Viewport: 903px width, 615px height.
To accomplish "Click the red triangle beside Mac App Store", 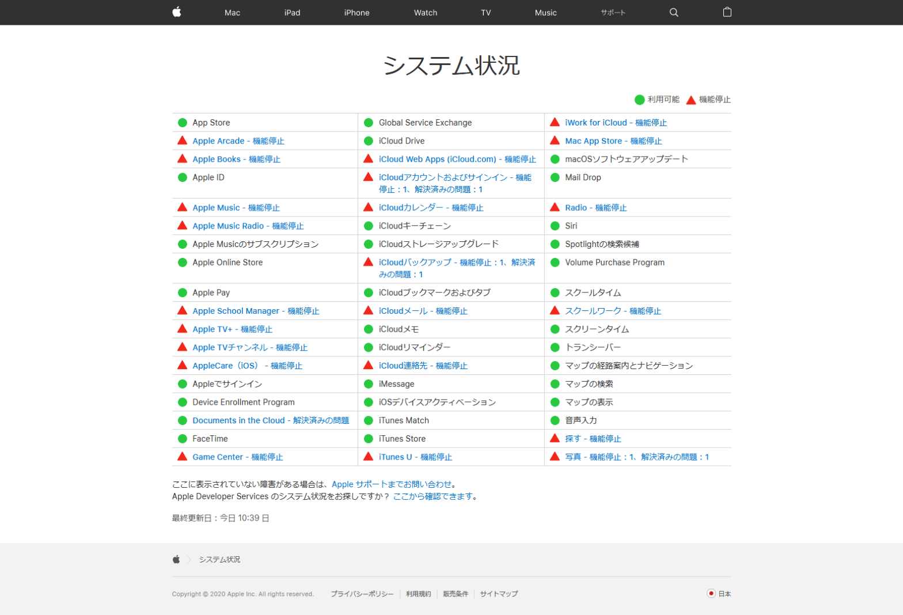I will (555, 141).
